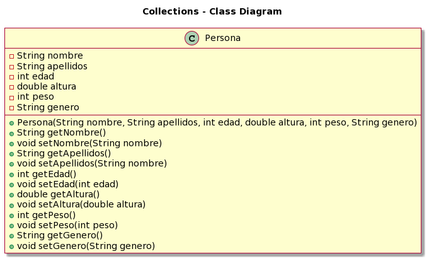Image resolution: width=429 pixels, height=261 pixels.
Task: Click the int peso attribute text
Action: coord(35,97)
